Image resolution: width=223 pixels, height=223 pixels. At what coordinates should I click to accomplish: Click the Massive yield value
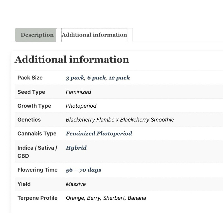[x=76, y=184]
